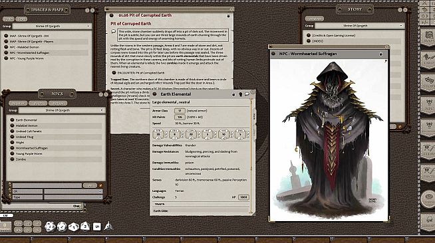Open the Group dropdown in Images & Maps
This screenshot has width=435, height=243.
click(x=52, y=27)
